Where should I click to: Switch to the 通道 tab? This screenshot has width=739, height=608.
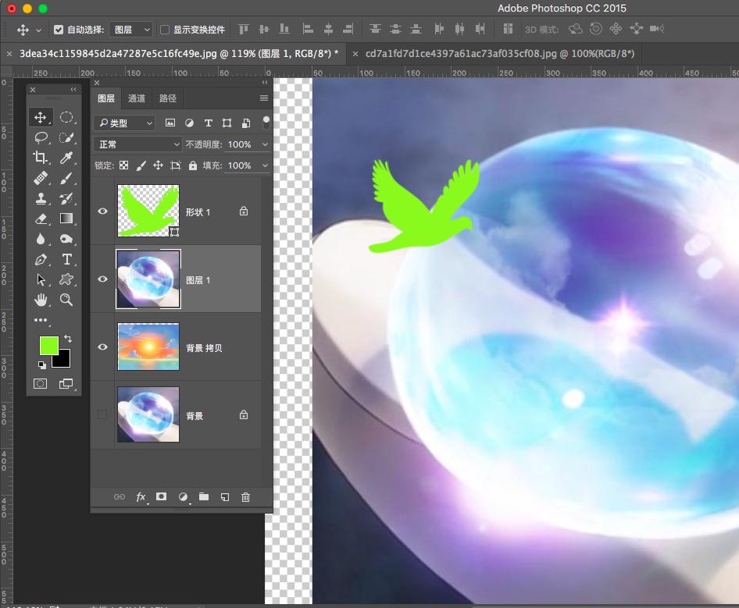[x=137, y=98]
